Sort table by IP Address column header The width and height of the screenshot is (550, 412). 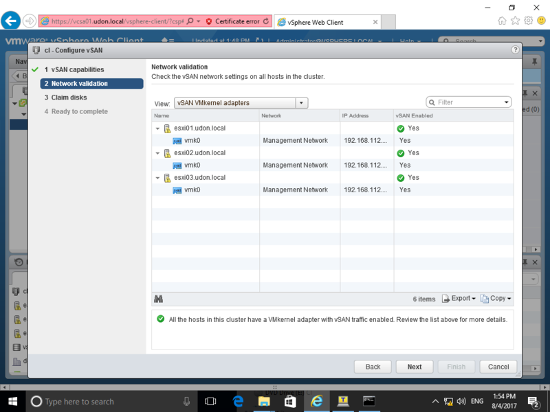[x=367, y=115]
